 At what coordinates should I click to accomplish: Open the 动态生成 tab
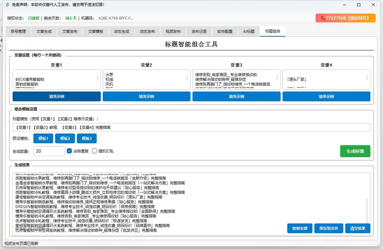click(x=121, y=31)
